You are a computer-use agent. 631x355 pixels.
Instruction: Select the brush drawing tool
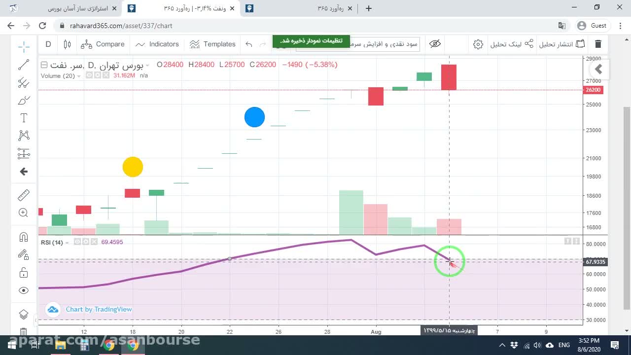point(24,101)
